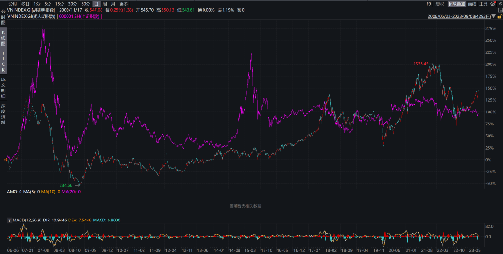This screenshot has width=503, height=254.
Task: Click the 15-03 time axis label
Action: (x=250, y=250)
